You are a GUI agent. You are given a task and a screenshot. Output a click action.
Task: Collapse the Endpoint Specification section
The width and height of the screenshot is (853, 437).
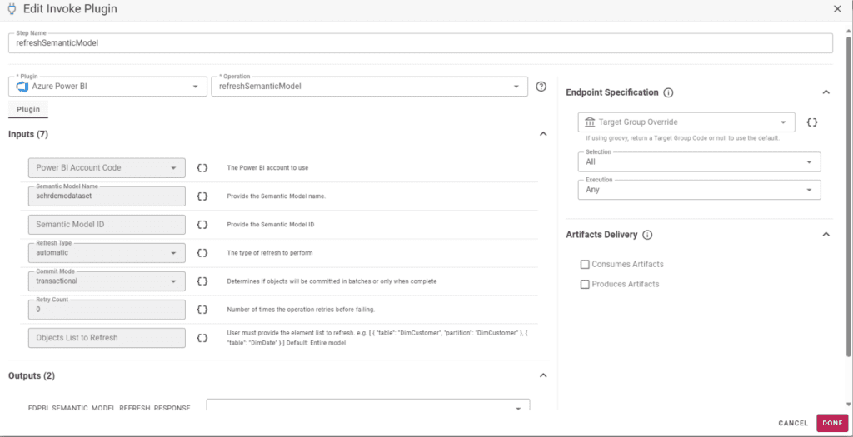(826, 92)
